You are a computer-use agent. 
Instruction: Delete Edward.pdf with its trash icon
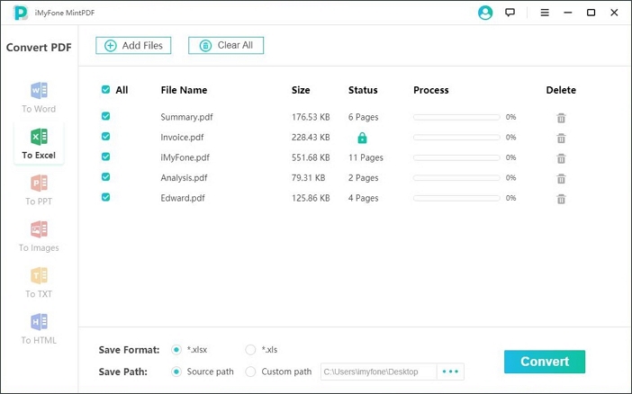tap(561, 199)
